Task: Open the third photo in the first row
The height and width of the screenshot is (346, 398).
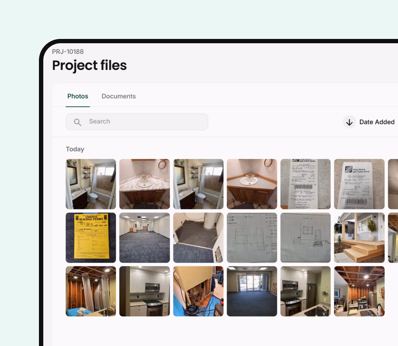Action: (198, 184)
